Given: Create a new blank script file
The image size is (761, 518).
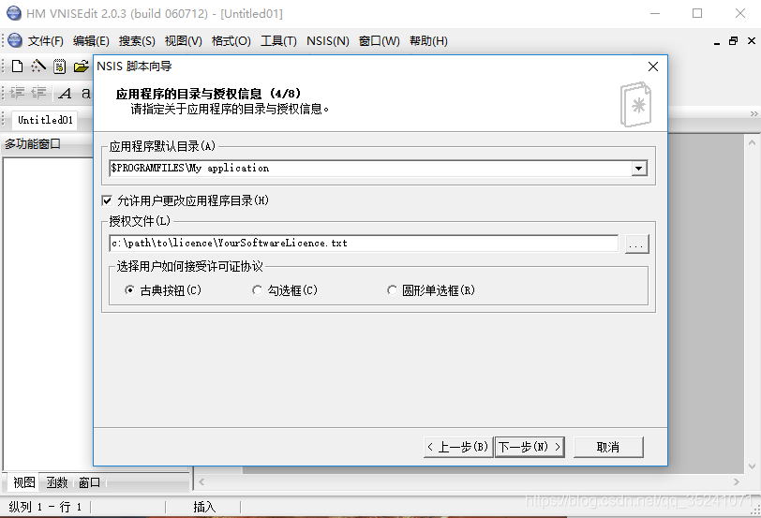Looking at the screenshot, I should (17, 66).
